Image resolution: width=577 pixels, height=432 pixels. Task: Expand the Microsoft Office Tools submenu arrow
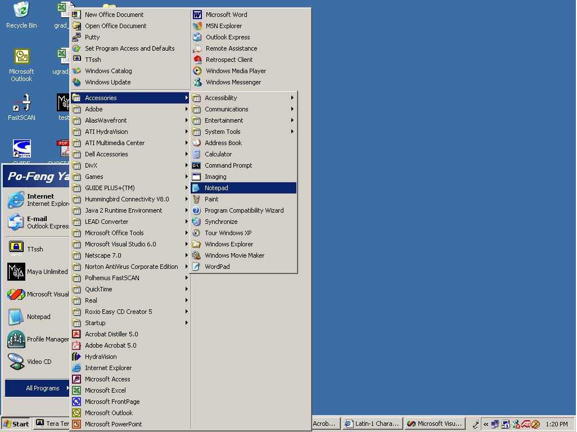point(187,233)
